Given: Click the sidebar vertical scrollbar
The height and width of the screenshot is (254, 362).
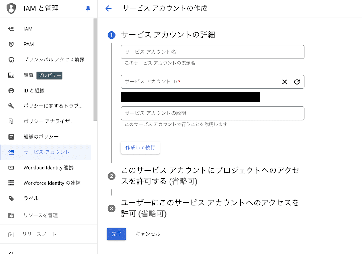Looking at the screenshot, I should pos(95,70).
